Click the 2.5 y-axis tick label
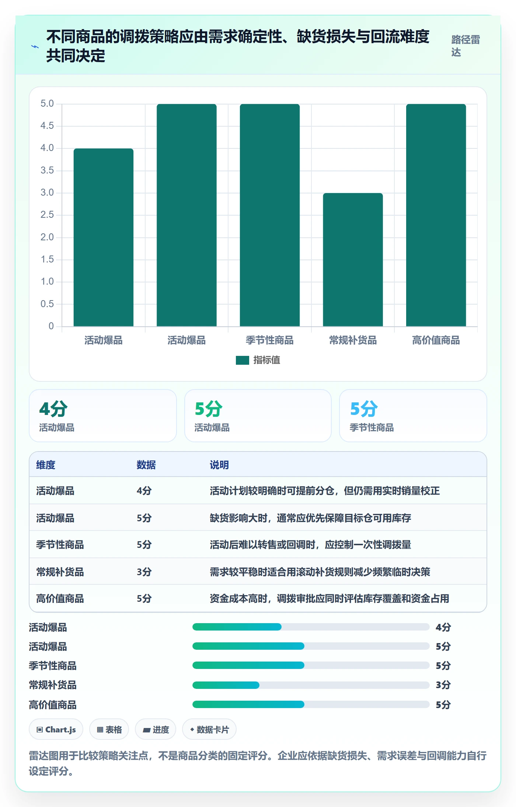Screen dimensions: 516x807 pyautogui.click(x=47, y=215)
